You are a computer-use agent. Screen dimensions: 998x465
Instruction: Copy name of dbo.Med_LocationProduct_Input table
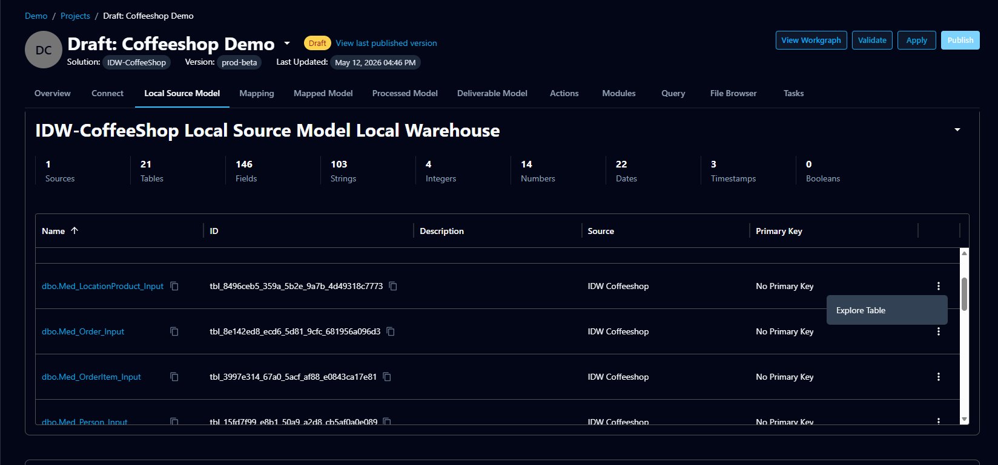point(174,286)
